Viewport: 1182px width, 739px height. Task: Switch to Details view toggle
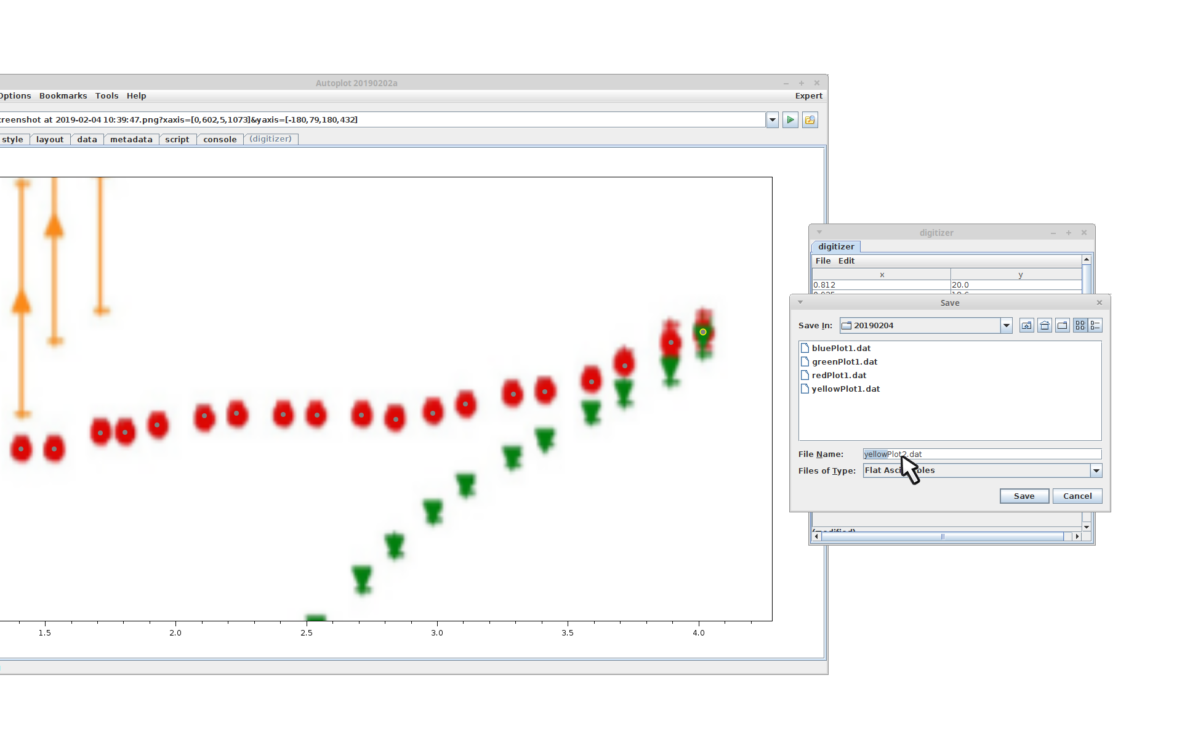(x=1095, y=326)
